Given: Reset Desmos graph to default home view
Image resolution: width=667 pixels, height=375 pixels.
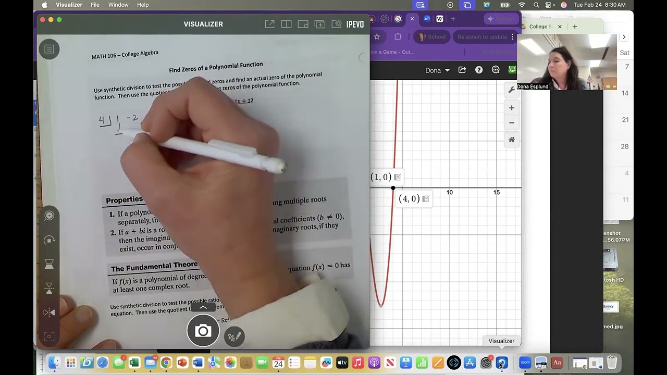Looking at the screenshot, I should (512, 140).
